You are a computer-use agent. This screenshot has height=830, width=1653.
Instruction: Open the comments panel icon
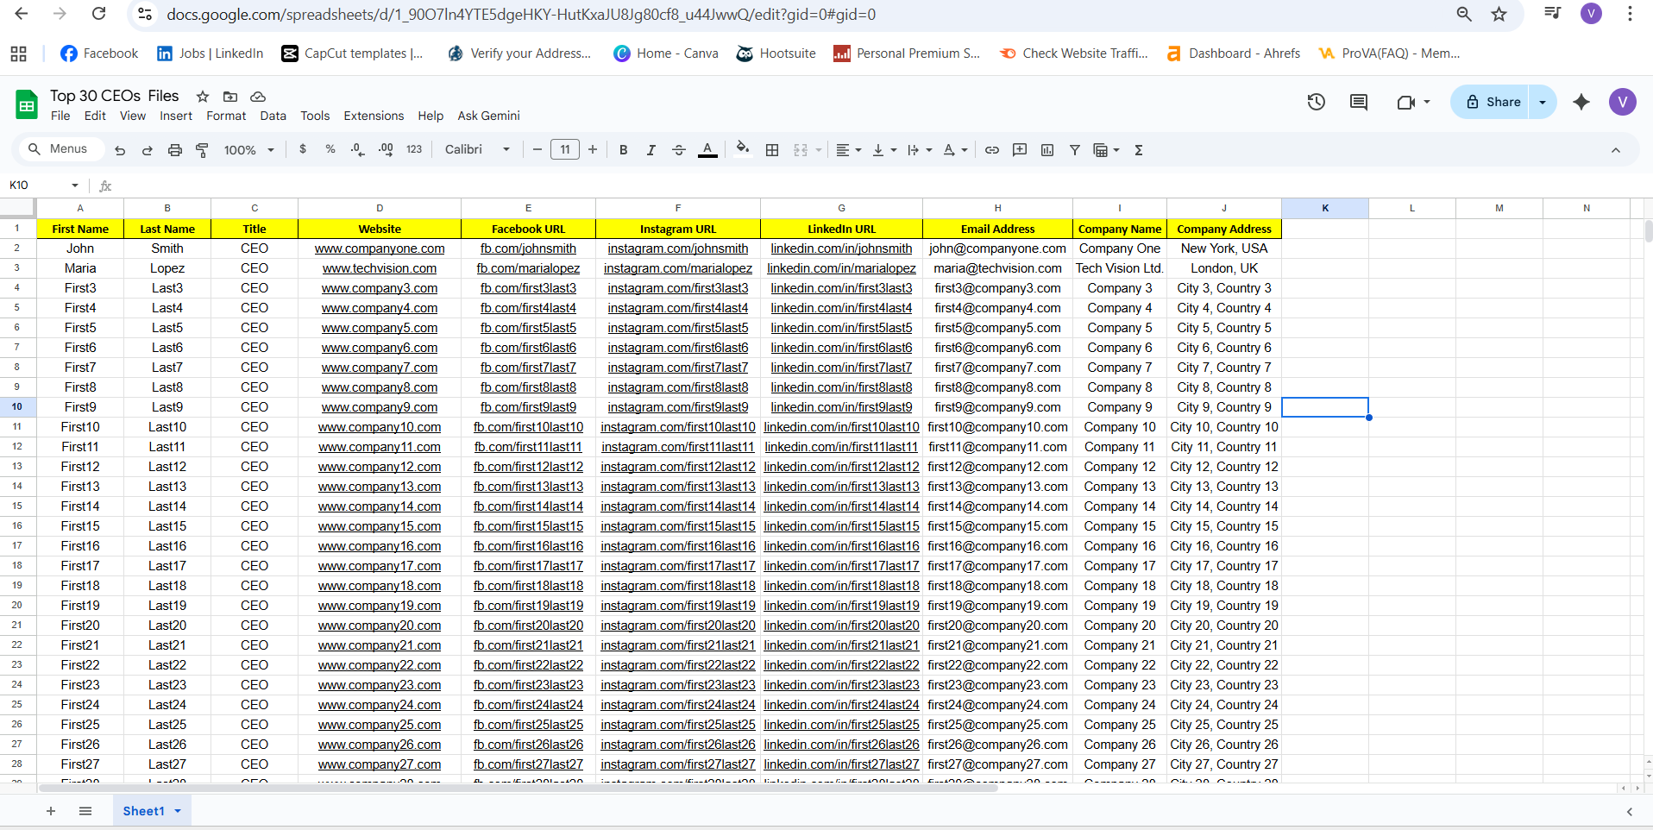pyautogui.click(x=1359, y=102)
